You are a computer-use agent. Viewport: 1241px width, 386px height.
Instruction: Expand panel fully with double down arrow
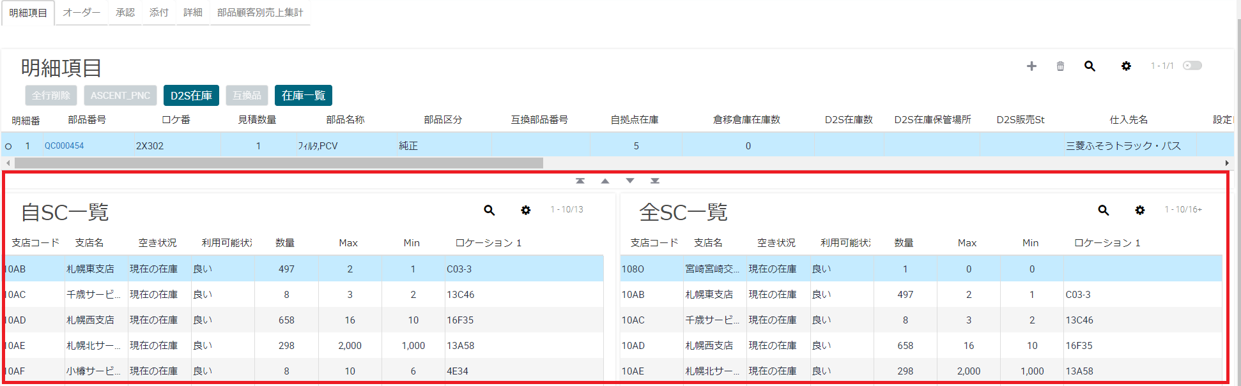point(655,181)
